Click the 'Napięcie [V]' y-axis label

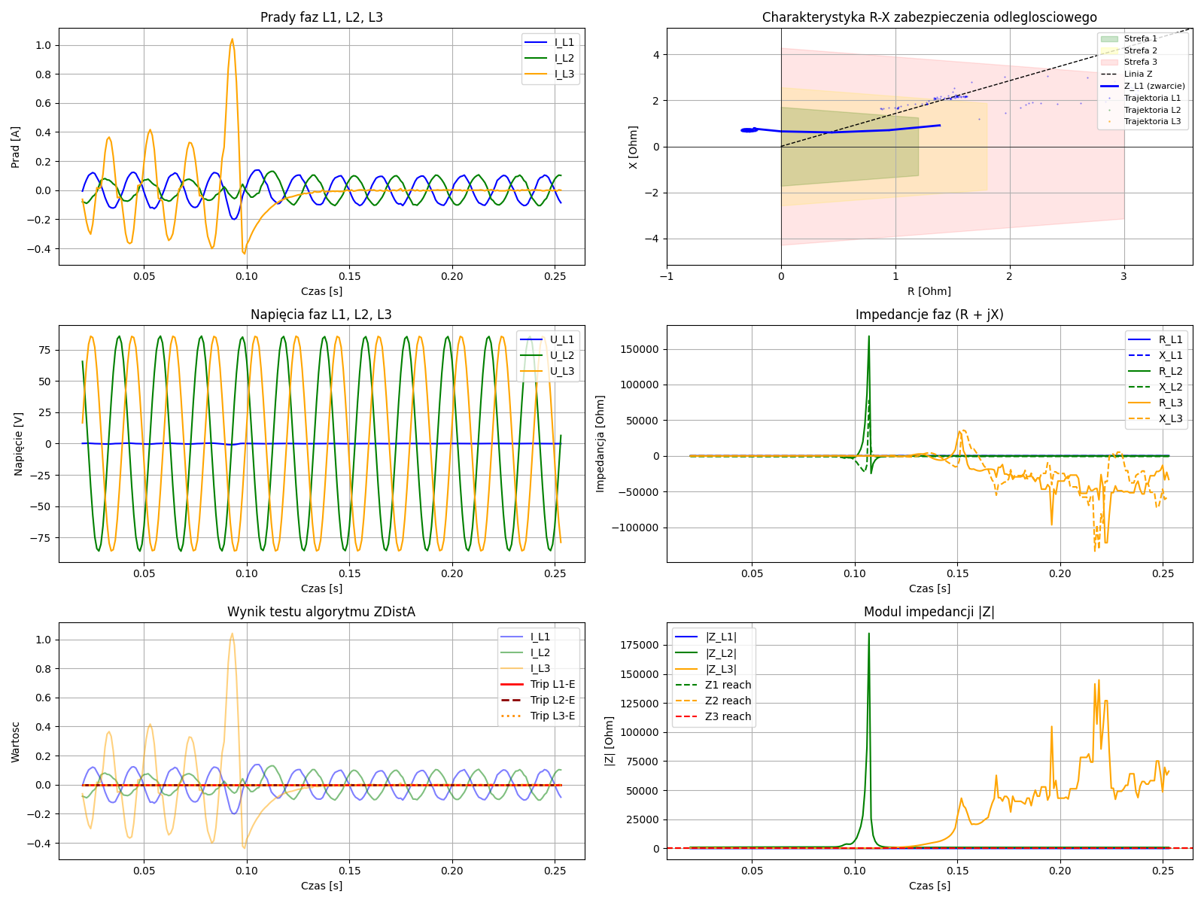(19, 443)
